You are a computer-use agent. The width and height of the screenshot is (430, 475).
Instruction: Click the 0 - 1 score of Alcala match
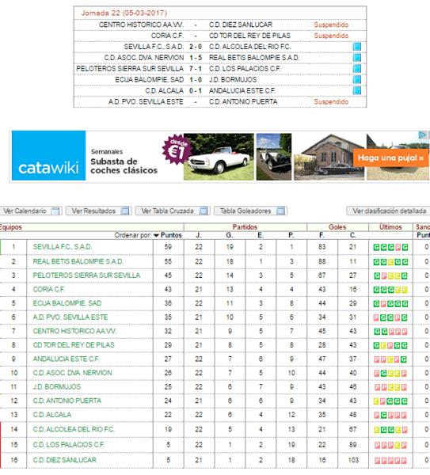tap(196, 90)
